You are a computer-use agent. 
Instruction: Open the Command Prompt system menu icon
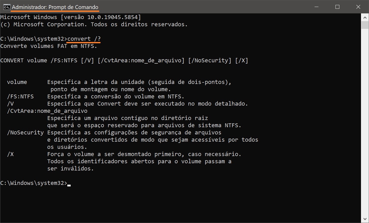tap(7, 7)
